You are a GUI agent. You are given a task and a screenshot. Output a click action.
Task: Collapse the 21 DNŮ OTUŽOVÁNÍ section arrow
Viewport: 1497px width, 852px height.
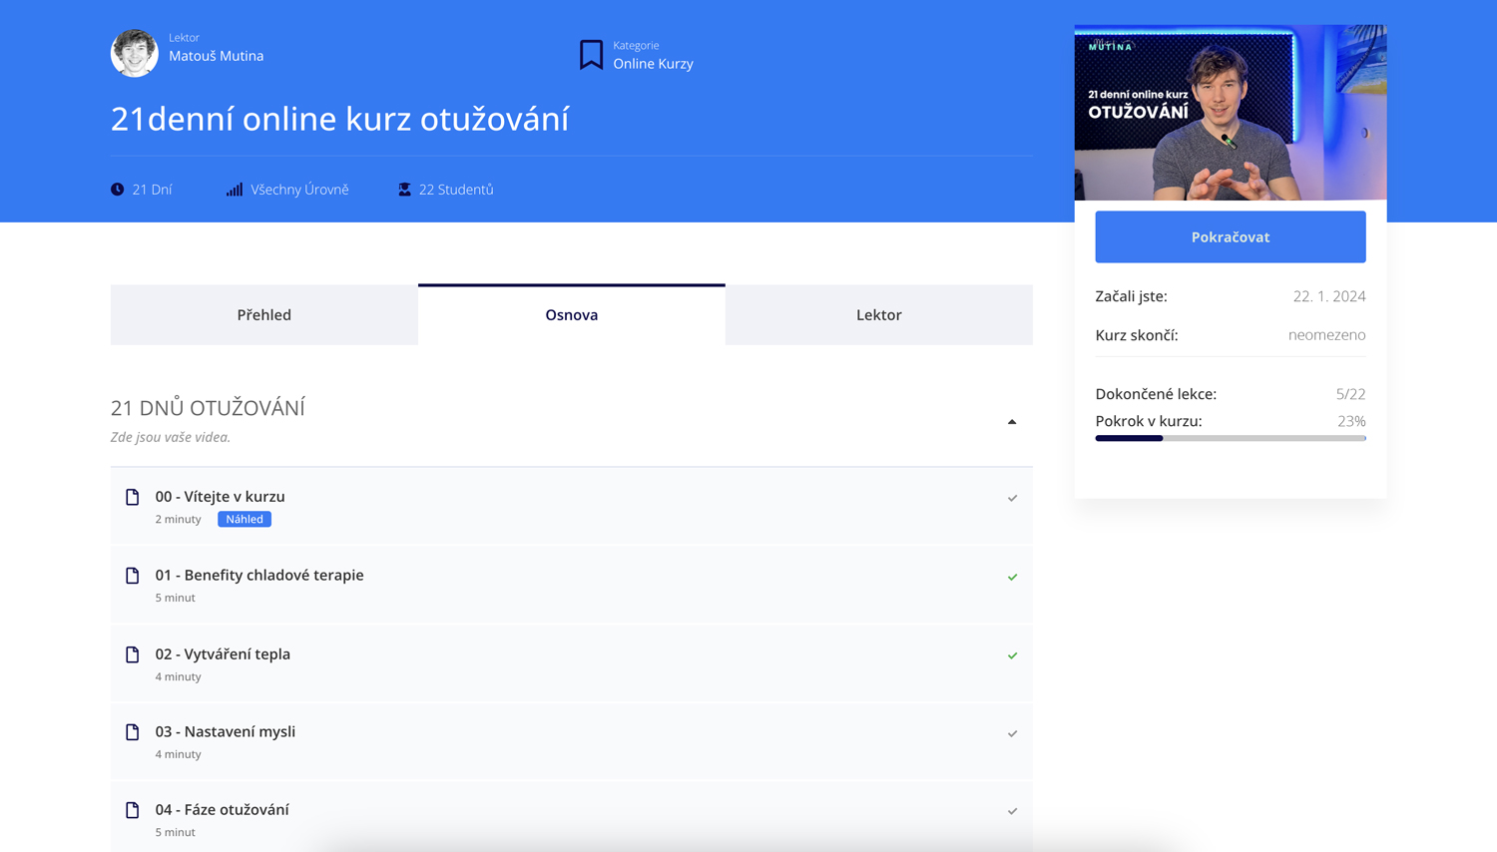pyautogui.click(x=1012, y=422)
